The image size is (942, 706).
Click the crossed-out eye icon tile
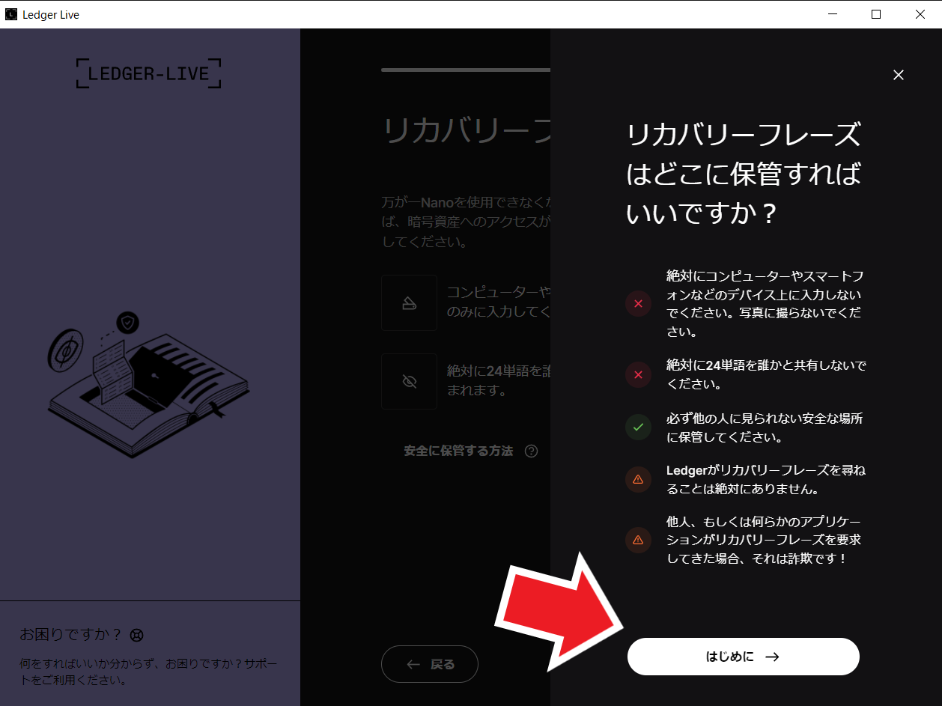(x=409, y=381)
